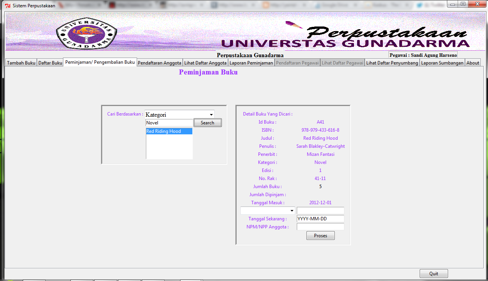Open the Daftar Buku tab
The image size is (488, 281).
pyautogui.click(x=50, y=63)
